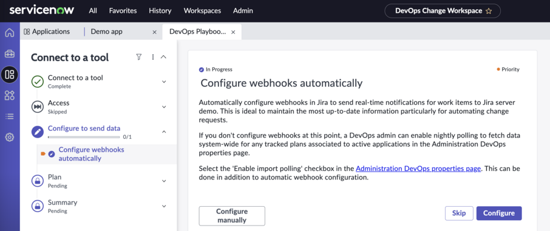Screen dimensions: 550x231
Task: Click the Applications tab grid icon
Action: 27,32
